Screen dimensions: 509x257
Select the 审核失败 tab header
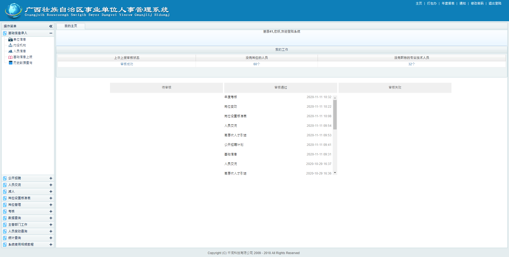tap(395, 88)
